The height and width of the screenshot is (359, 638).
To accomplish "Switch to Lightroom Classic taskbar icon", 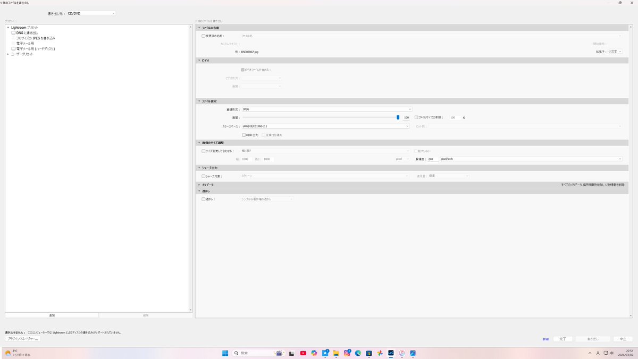I will (391, 353).
